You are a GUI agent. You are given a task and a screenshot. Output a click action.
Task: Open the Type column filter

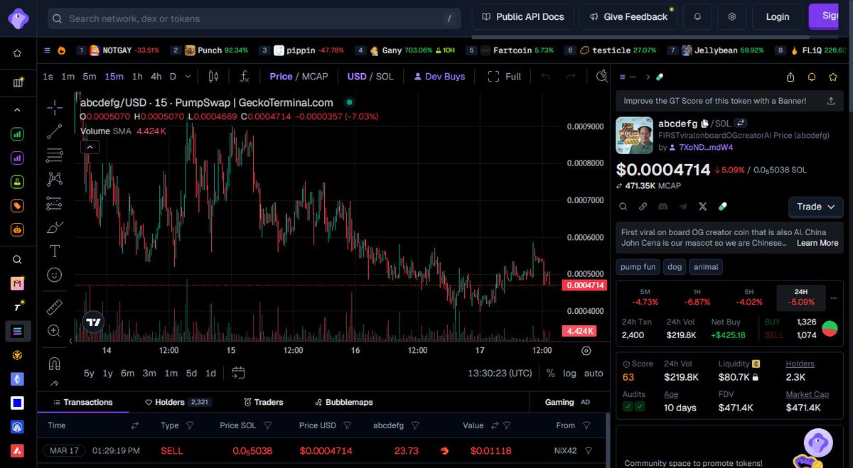[190, 425]
